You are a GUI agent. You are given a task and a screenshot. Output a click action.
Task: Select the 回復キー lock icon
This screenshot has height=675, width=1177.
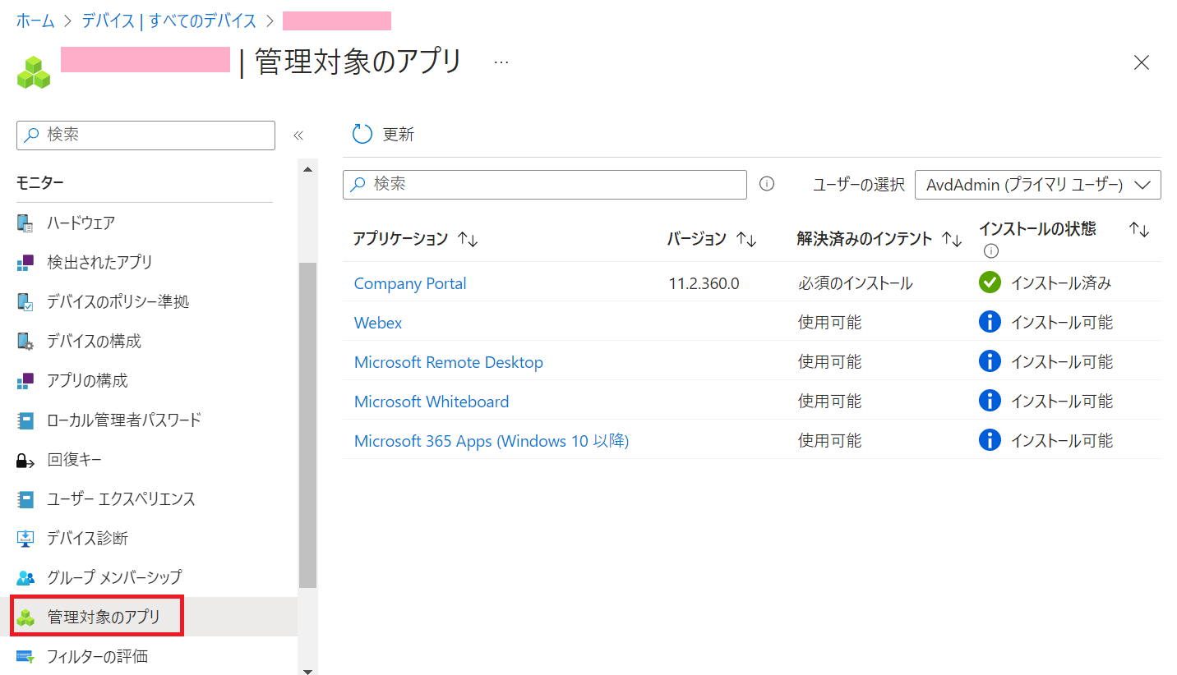point(25,460)
